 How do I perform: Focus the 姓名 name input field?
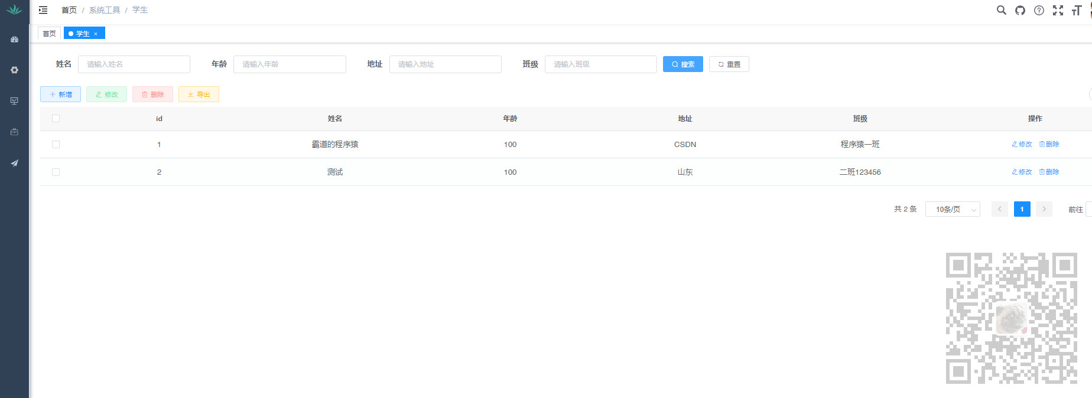coord(134,64)
